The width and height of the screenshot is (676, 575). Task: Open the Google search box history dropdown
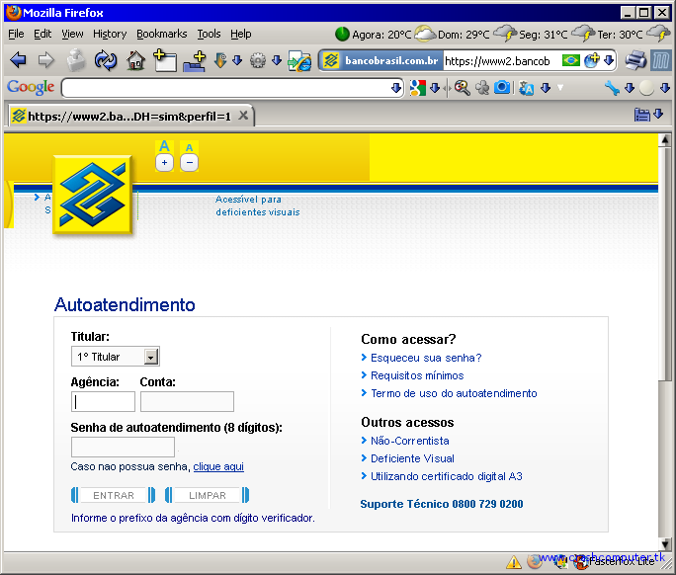[x=396, y=88]
